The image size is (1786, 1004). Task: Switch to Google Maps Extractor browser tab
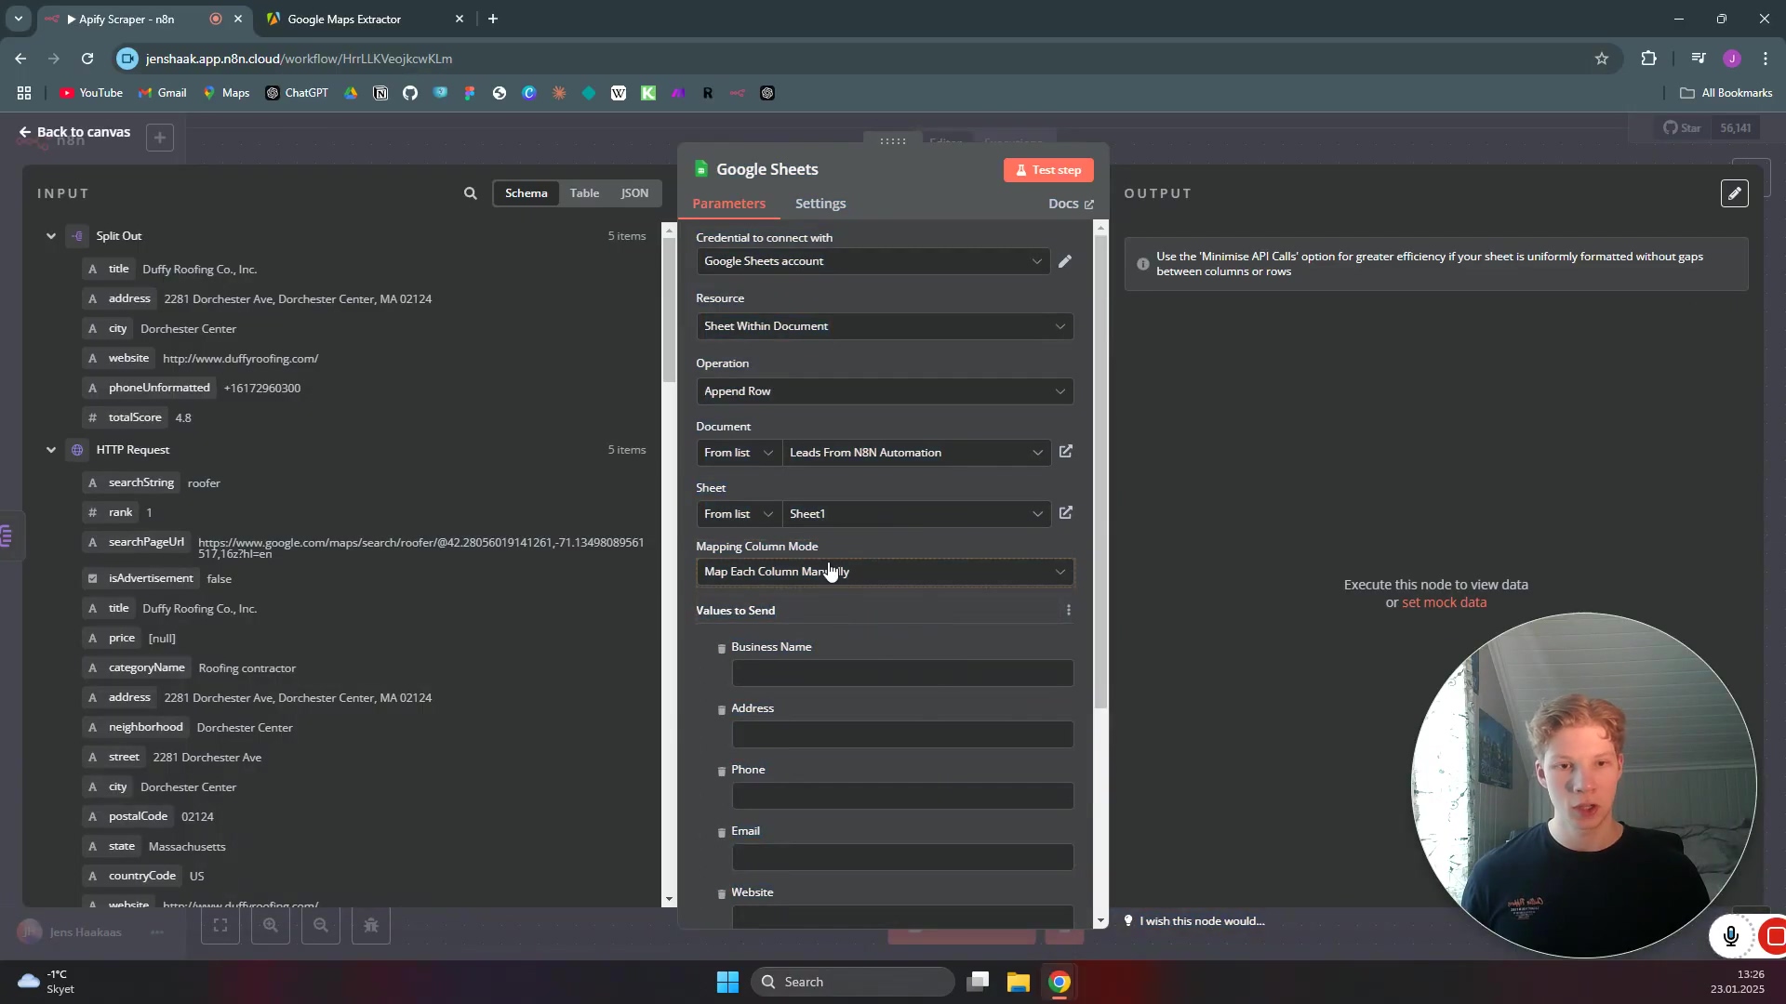pyautogui.click(x=365, y=19)
